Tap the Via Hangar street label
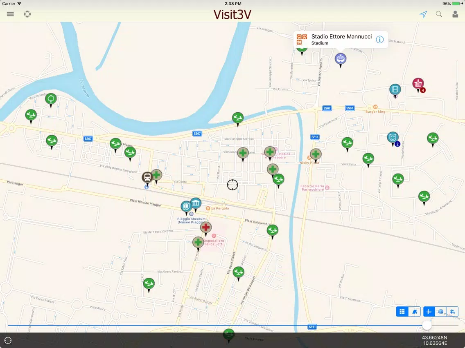This screenshot has width=465, height=348. pos(15,183)
